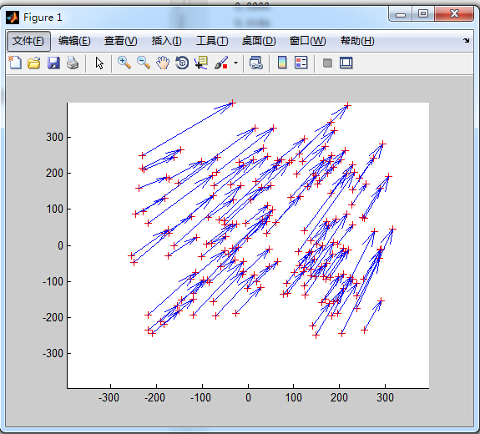Open the 文件(F) menu
Viewport: 480px width, 434px height.
tap(28, 41)
